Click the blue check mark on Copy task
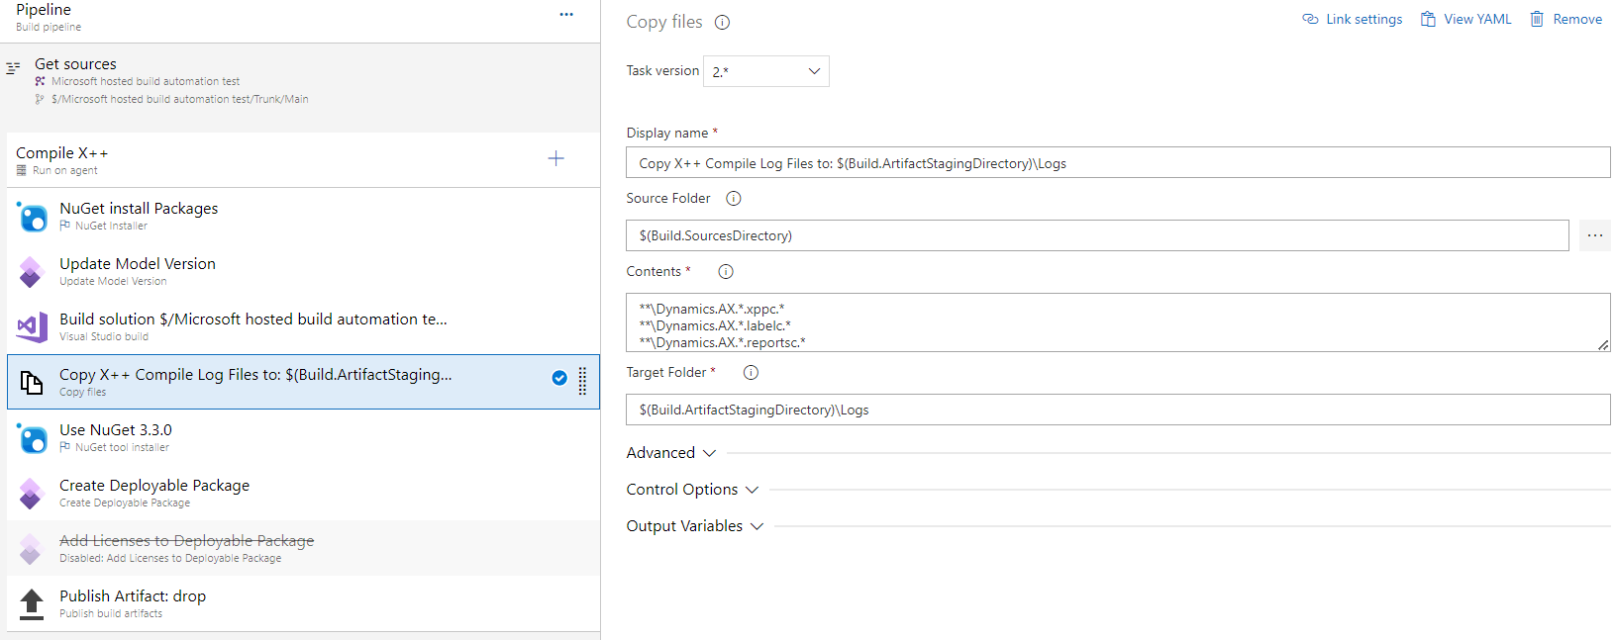Screen dimensions: 1616x640 [x=559, y=378]
